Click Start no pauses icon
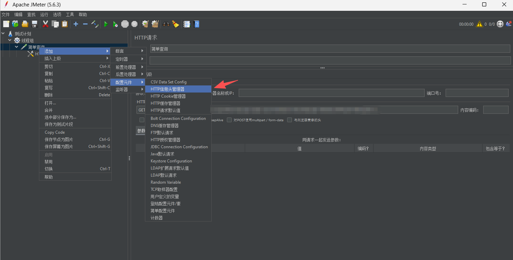Screen dimensions: 513x260 [x=115, y=24]
